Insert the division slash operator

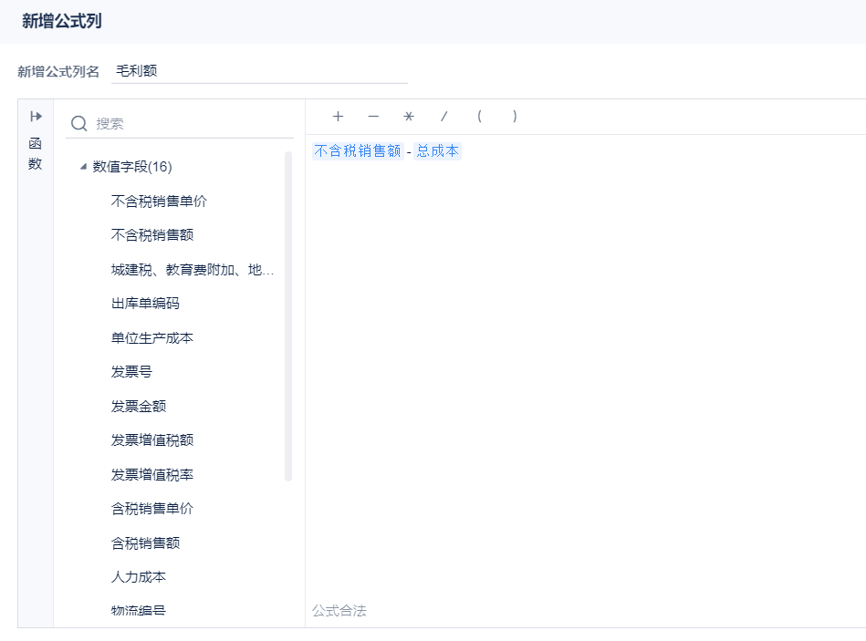pyautogui.click(x=444, y=117)
